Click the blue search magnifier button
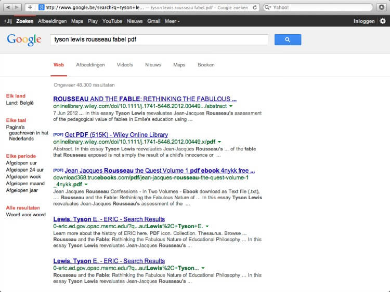 click(x=288, y=40)
